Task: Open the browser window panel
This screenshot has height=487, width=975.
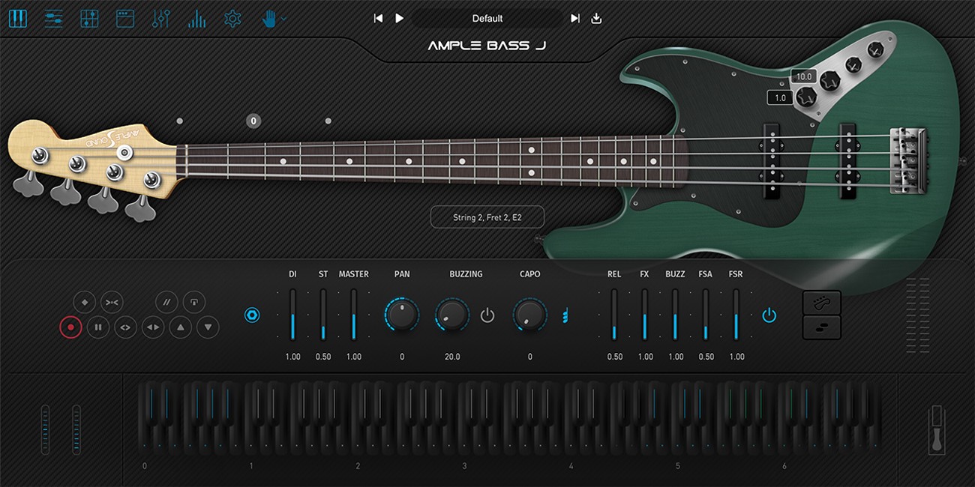Action: click(125, 18)
